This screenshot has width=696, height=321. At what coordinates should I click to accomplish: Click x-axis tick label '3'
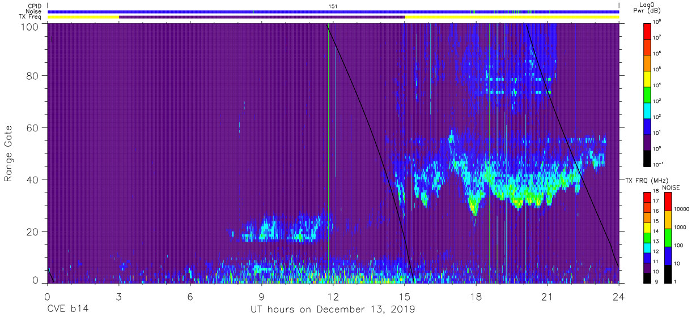click(119, 296)
